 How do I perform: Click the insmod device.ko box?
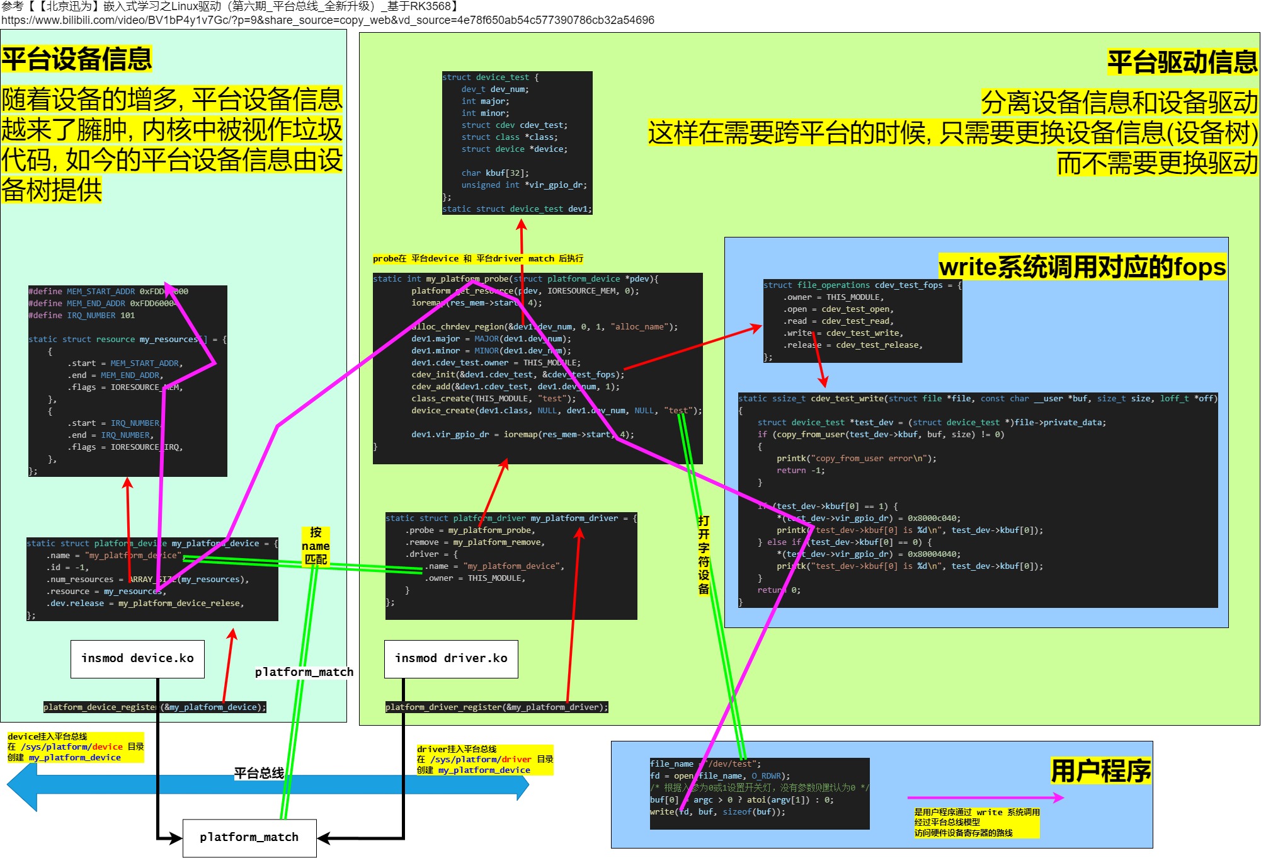click(x=137, y=659)
